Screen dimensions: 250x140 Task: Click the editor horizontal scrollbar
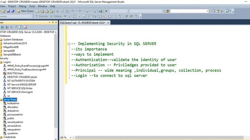pos(159,137)
